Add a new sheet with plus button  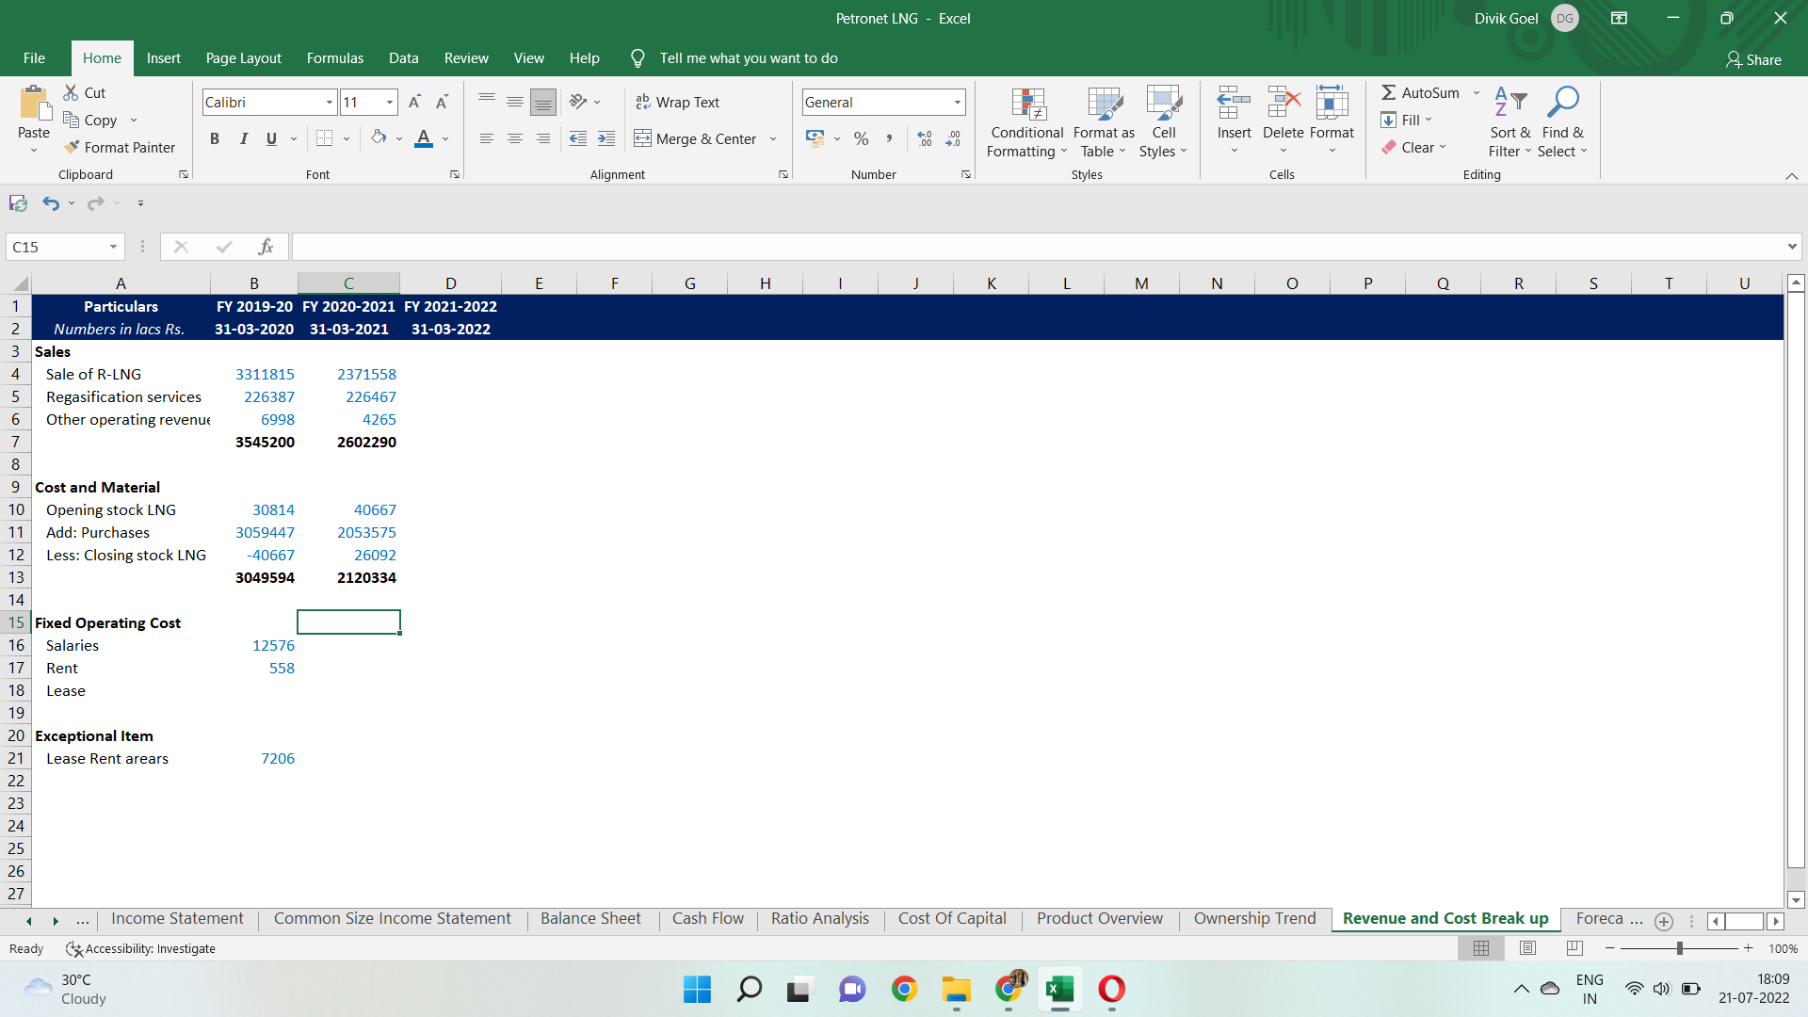pyautogui.click(x=1664, y=921)
